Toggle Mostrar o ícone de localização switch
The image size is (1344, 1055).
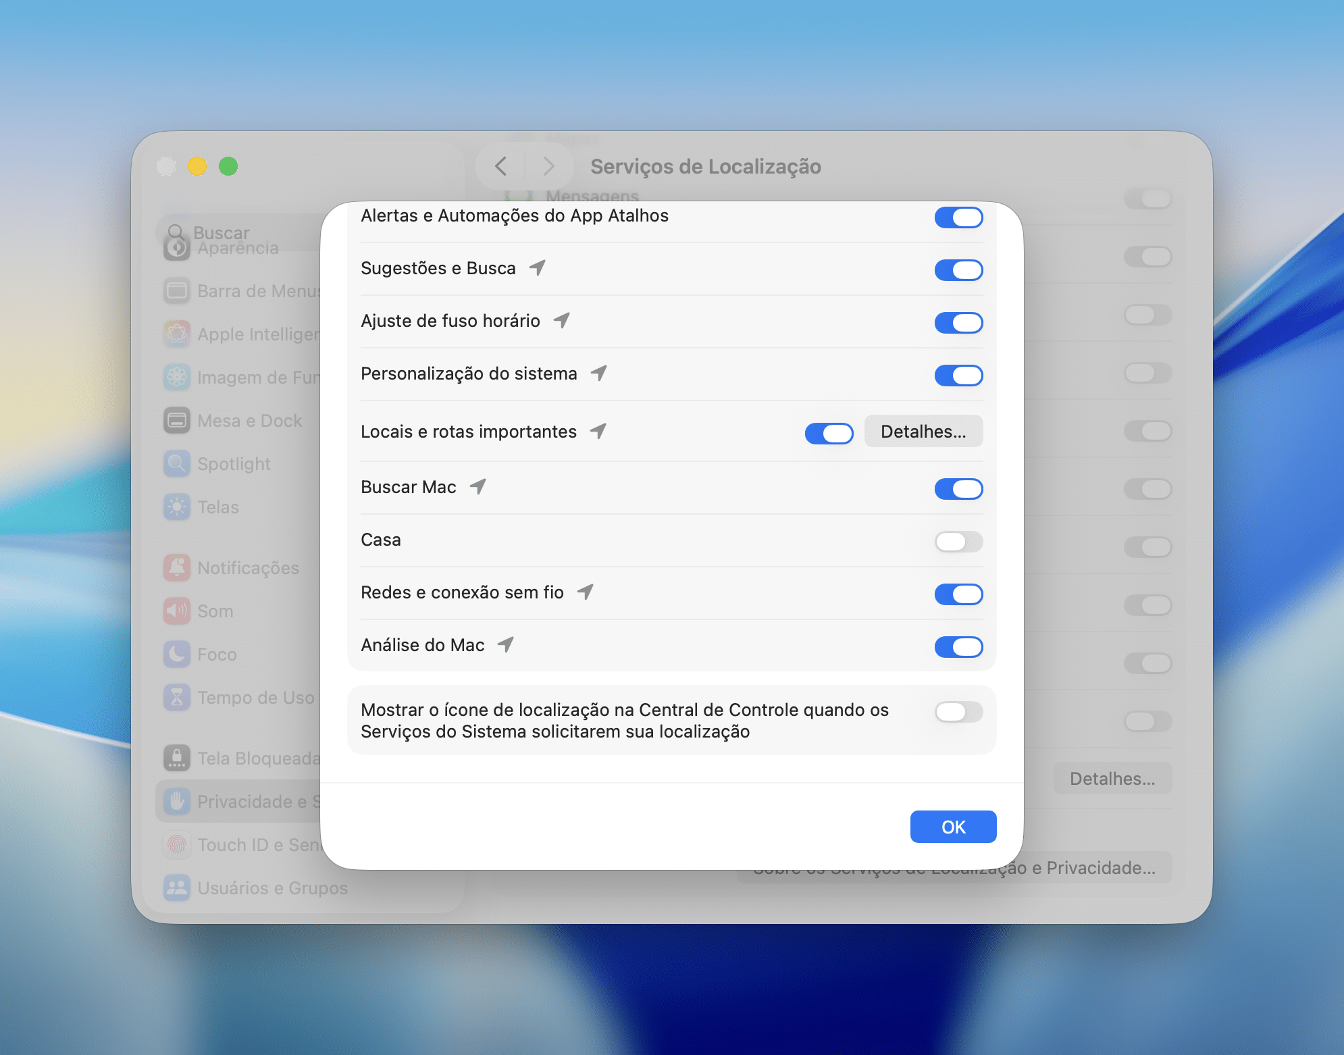pyautogui.click(x=958, y=711)
